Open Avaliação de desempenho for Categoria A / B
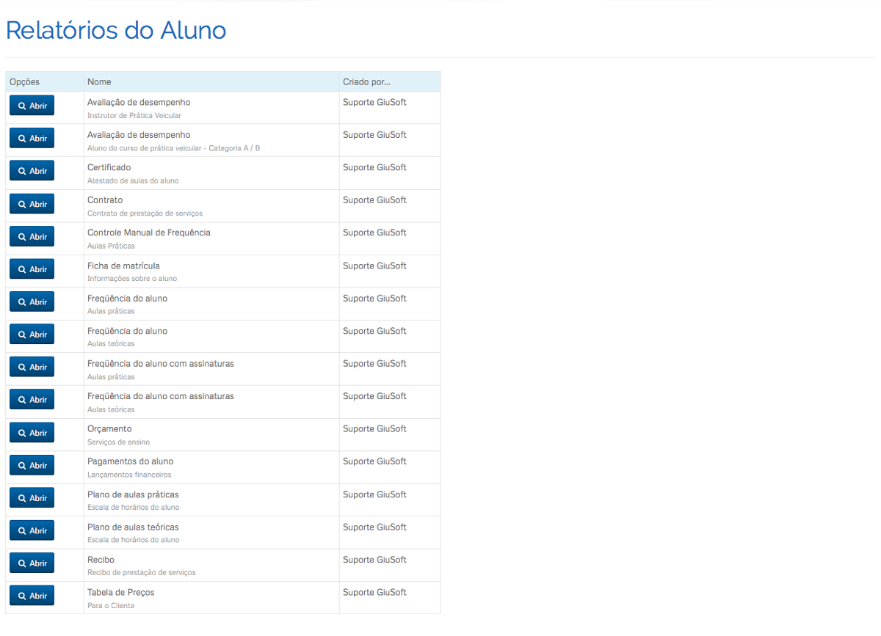The height and width of the screenshot is (636, 881). (32, 138)
